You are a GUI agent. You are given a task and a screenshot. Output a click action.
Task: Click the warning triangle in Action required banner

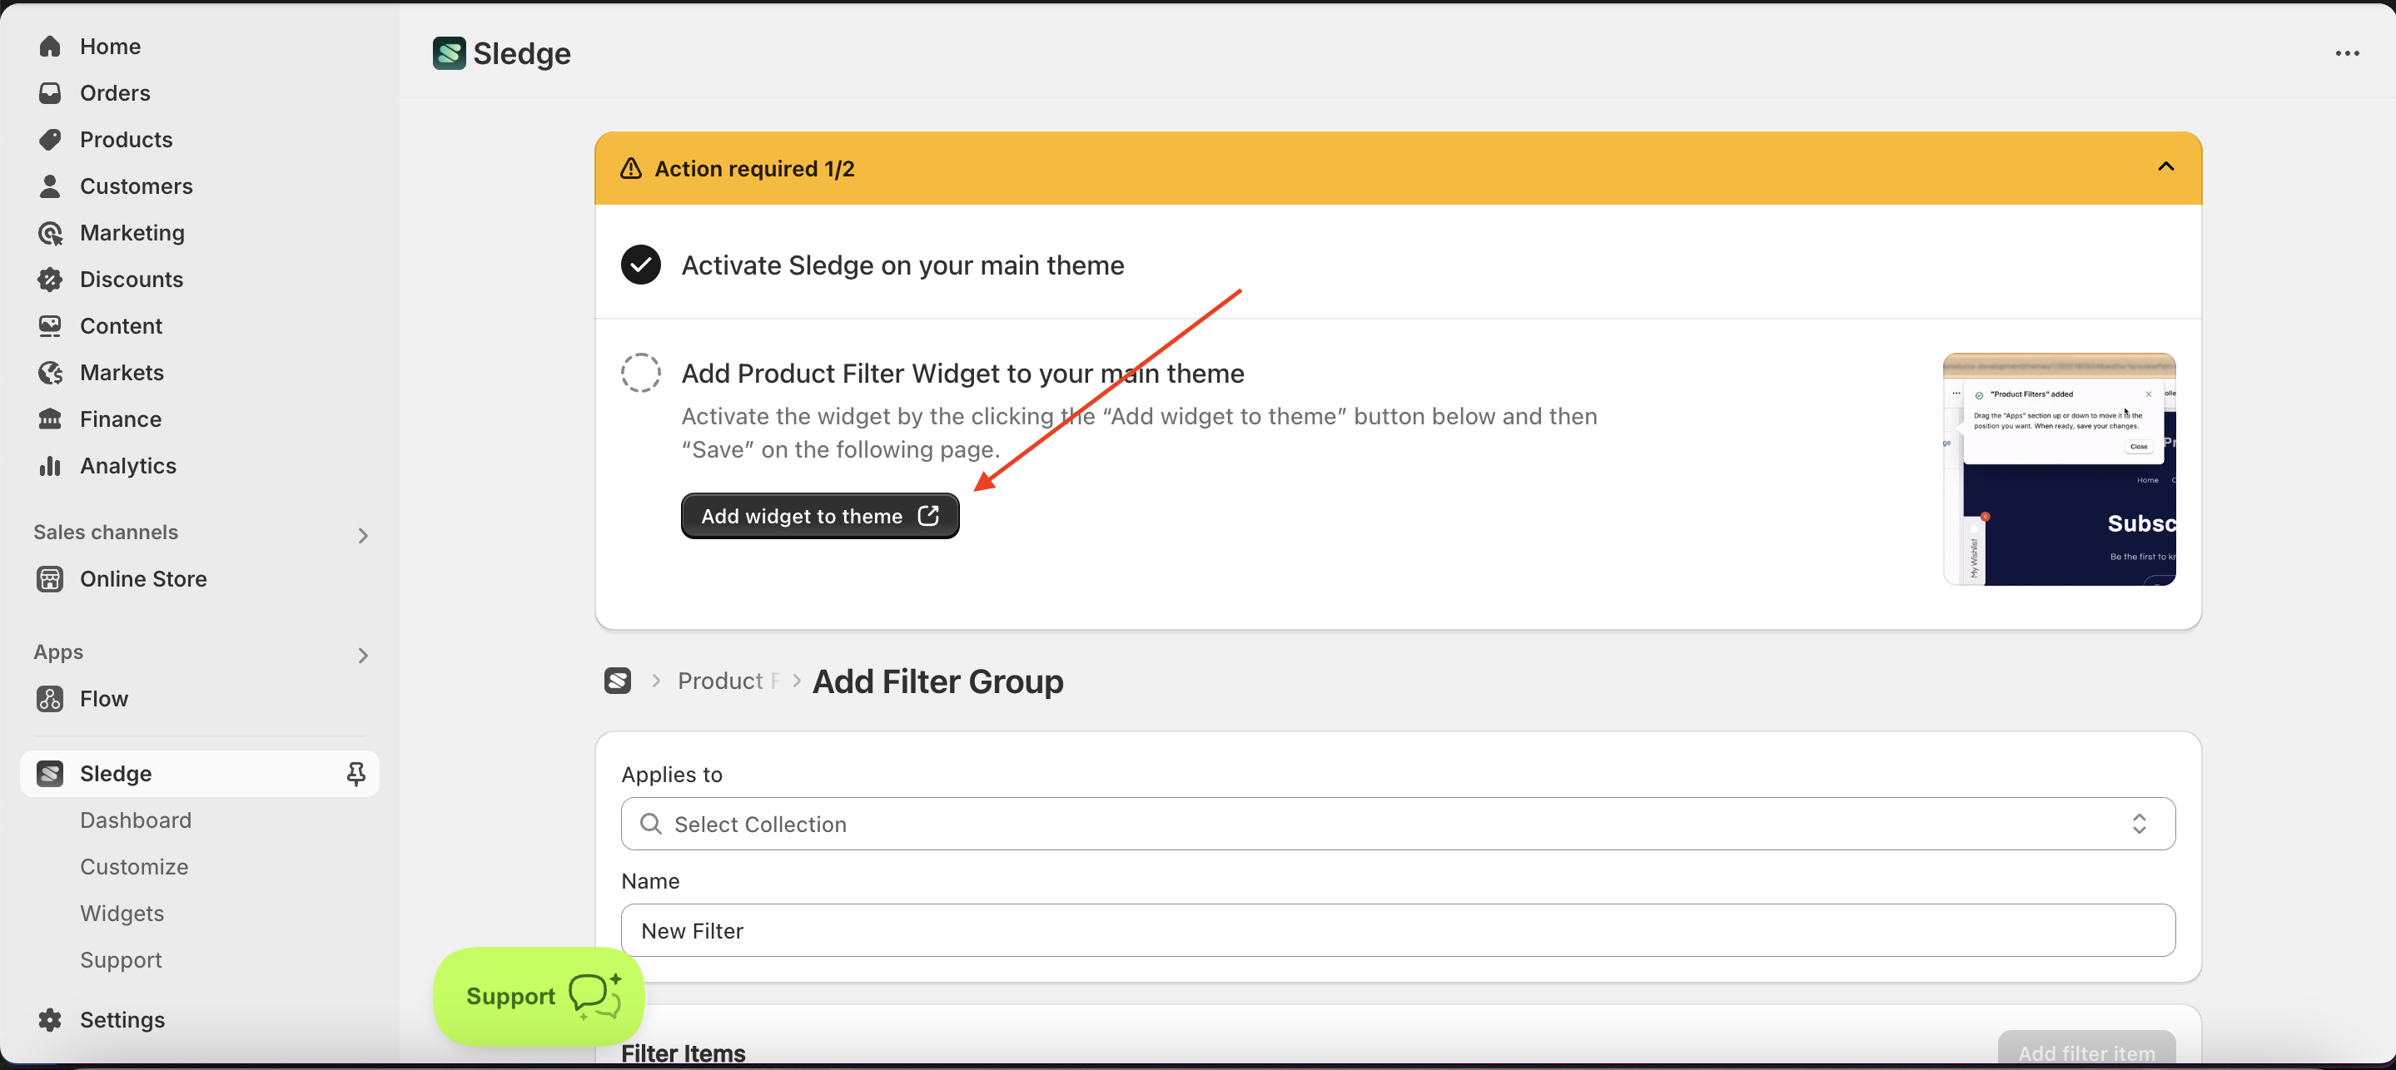630,168
